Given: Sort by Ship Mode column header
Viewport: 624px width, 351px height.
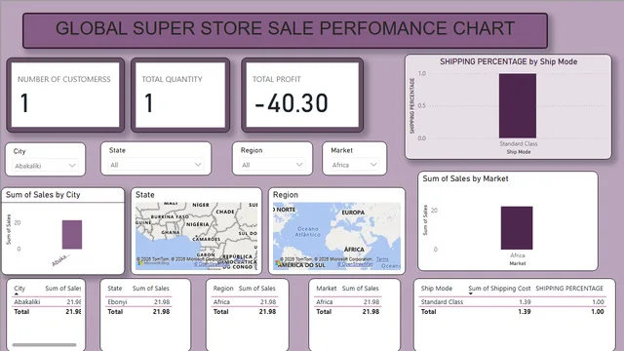Looking at the screenshot, I should tap(437, 289).
